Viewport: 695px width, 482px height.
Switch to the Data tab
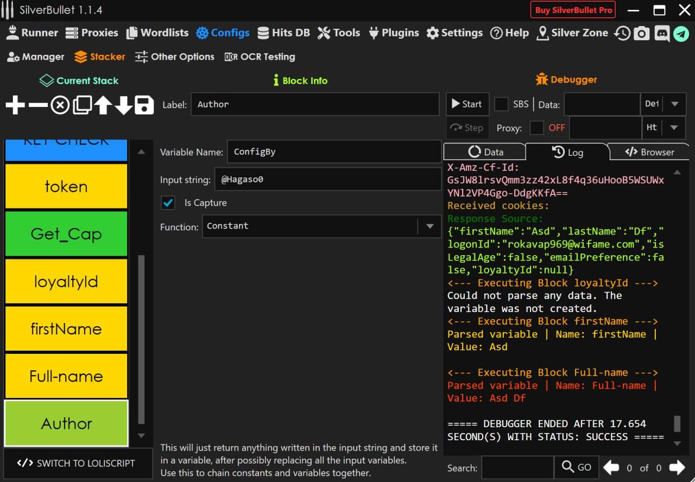[x=485, y=152]
